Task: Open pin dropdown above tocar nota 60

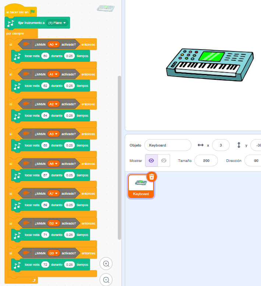Action: tap(53, 45)
